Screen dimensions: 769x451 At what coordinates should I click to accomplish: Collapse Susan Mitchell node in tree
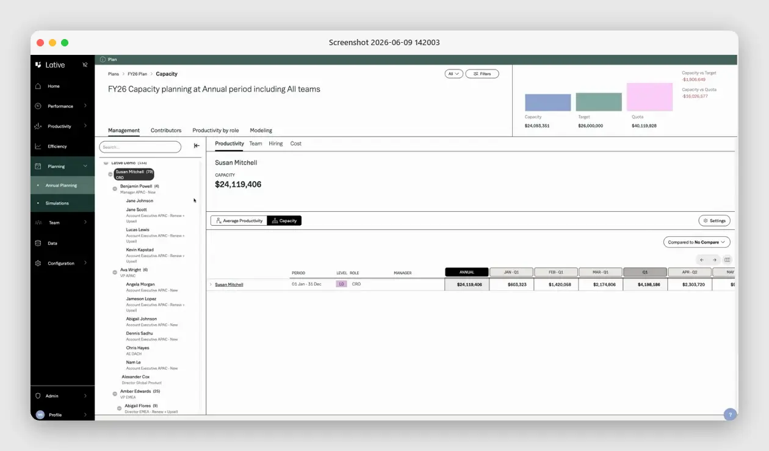(110, 174)
